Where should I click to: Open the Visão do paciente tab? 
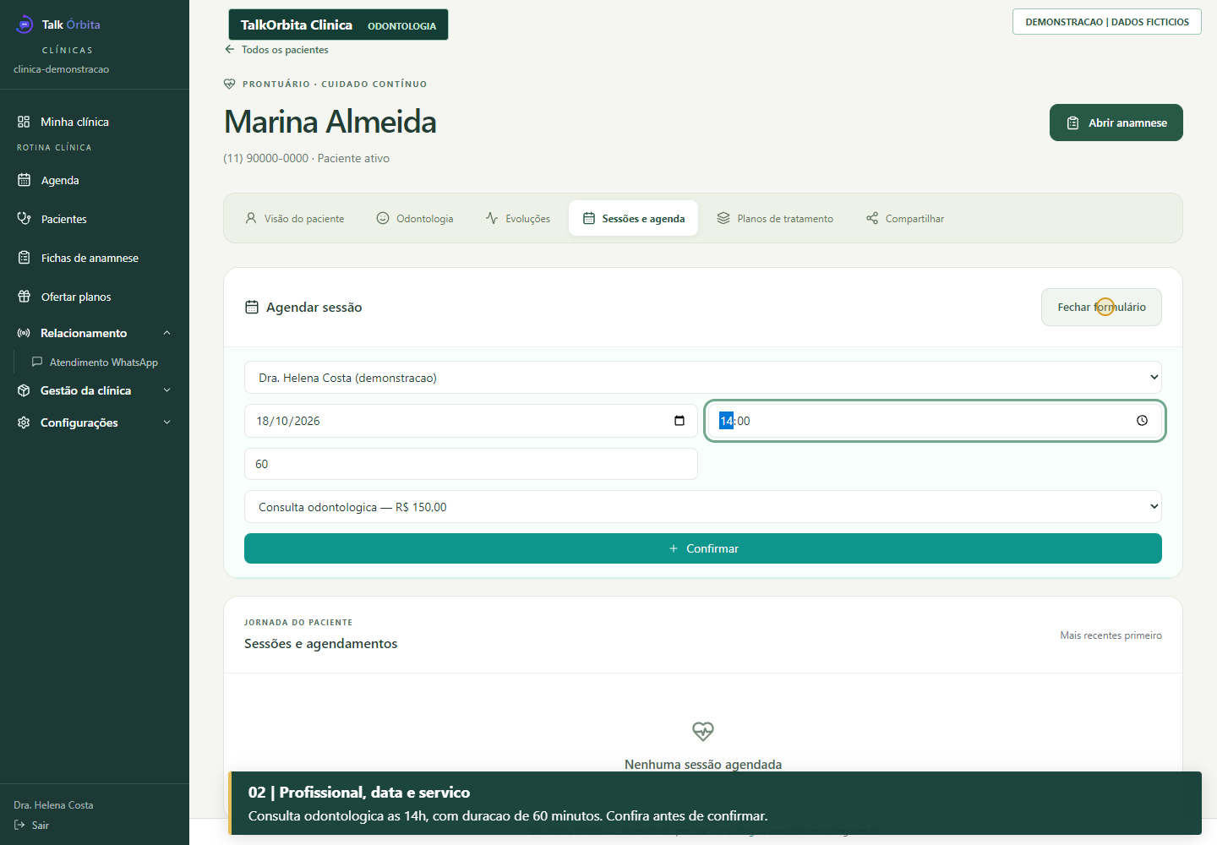(x=295, y=218)
